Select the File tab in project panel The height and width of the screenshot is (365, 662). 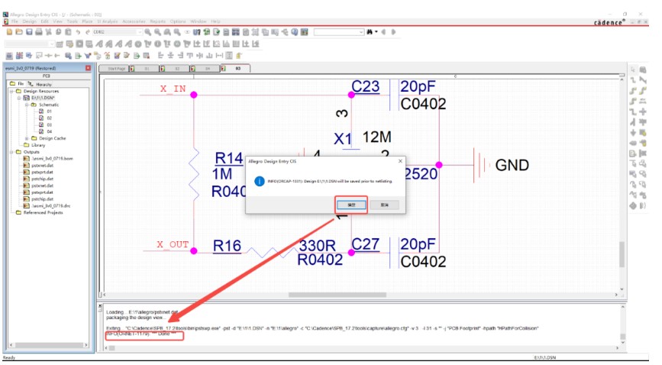coord(17,84)
